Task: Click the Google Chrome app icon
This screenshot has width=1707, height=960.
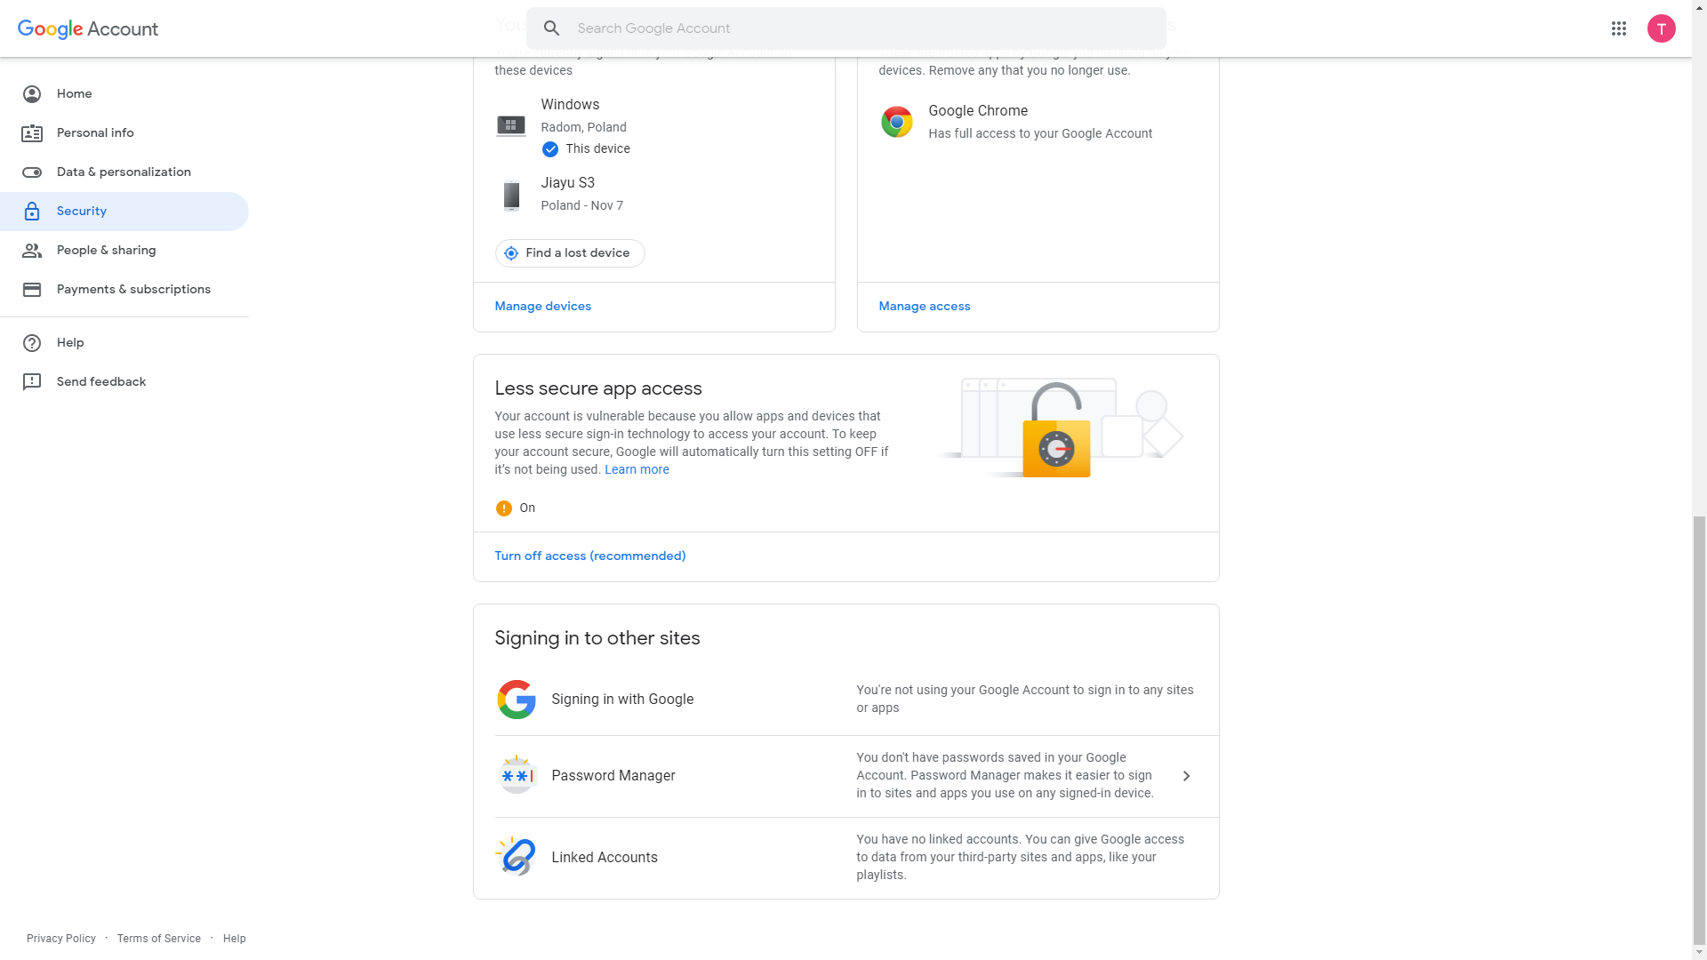Action: pos(896,122)
